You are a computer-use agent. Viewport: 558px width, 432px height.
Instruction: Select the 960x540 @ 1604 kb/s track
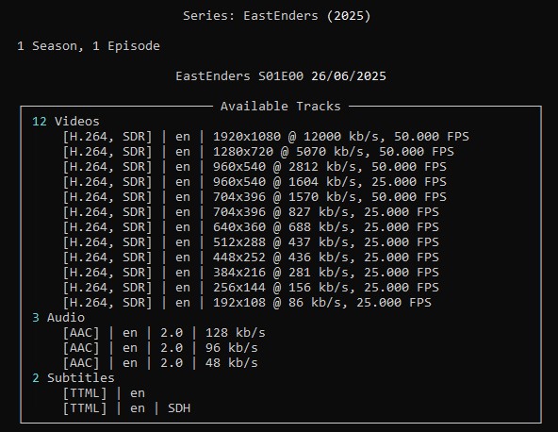point(254,182)
